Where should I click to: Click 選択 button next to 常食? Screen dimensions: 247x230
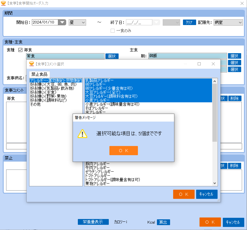pos(112,56)
